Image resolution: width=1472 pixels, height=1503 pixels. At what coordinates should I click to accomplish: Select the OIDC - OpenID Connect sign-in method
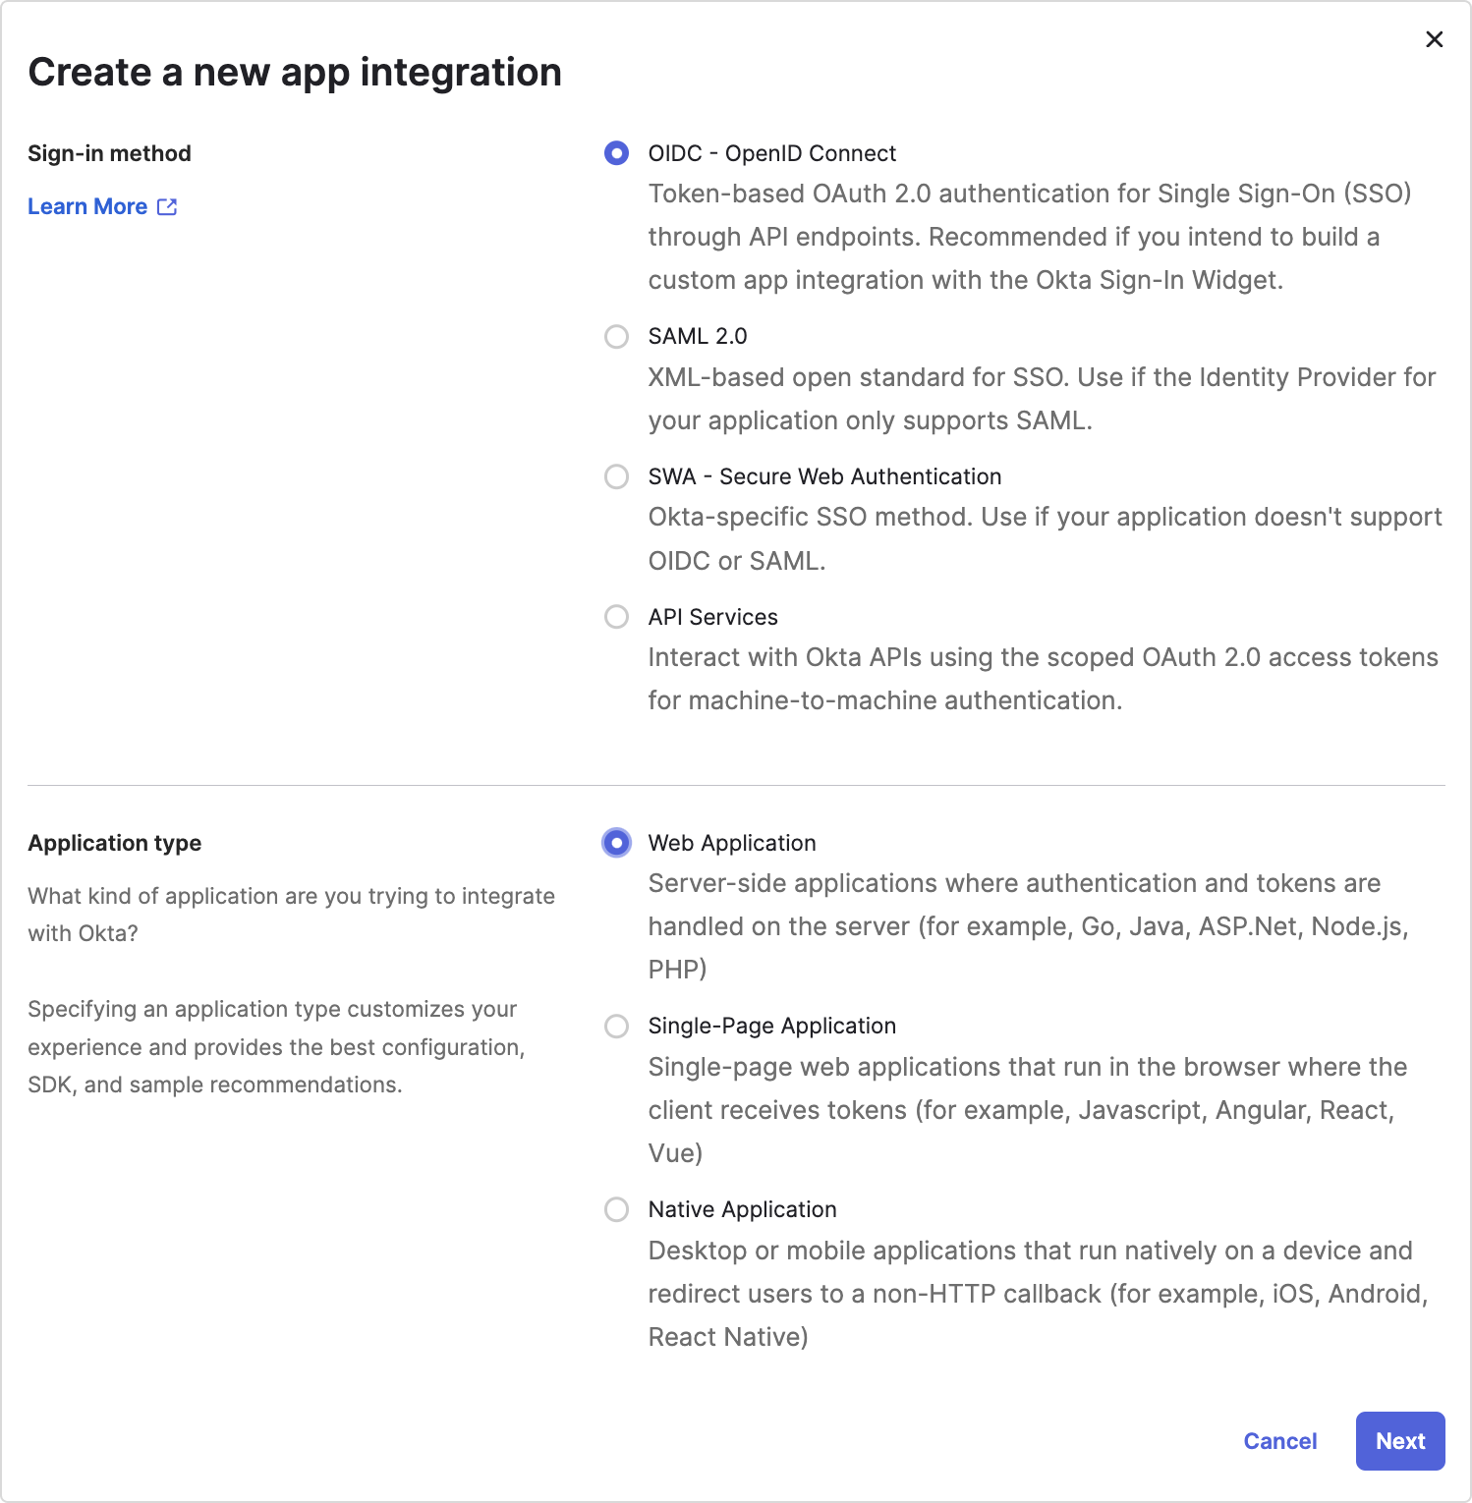pyautogui.click(x=616, y=153)
